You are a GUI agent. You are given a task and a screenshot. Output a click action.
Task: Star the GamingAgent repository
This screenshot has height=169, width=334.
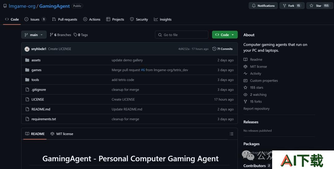point(319,6)
